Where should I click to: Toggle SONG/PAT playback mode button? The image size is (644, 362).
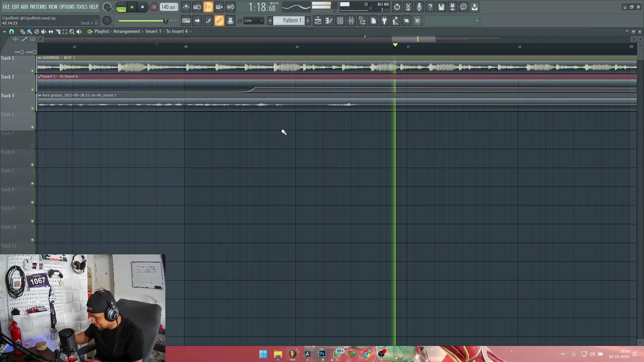[121, 8]
